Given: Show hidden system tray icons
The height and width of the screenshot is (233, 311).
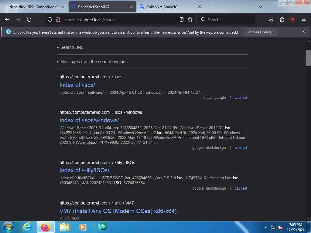Looking at the screenshot, I should 265,228.
